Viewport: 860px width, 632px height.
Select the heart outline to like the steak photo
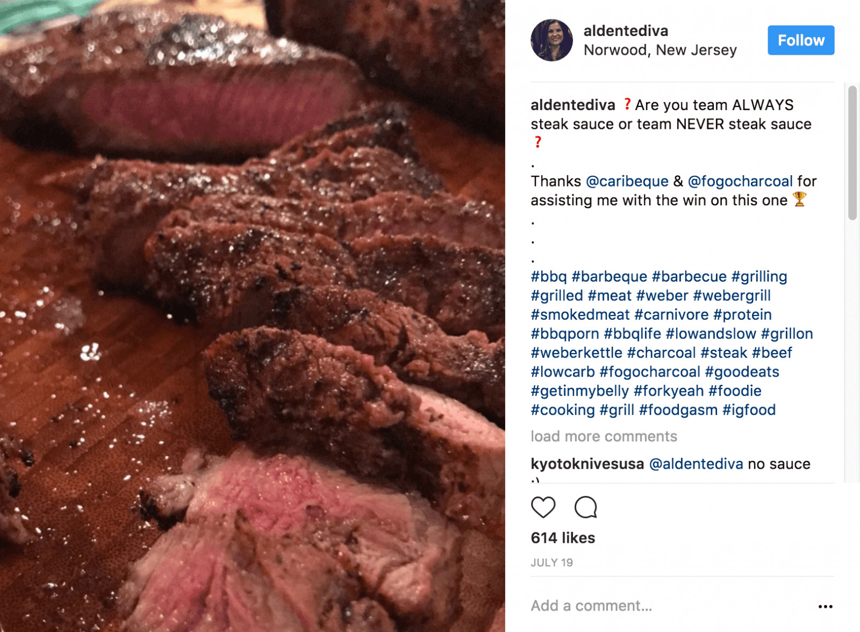coord(544,506)
